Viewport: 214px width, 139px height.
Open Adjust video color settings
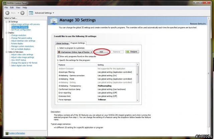(x=22, y=54)
